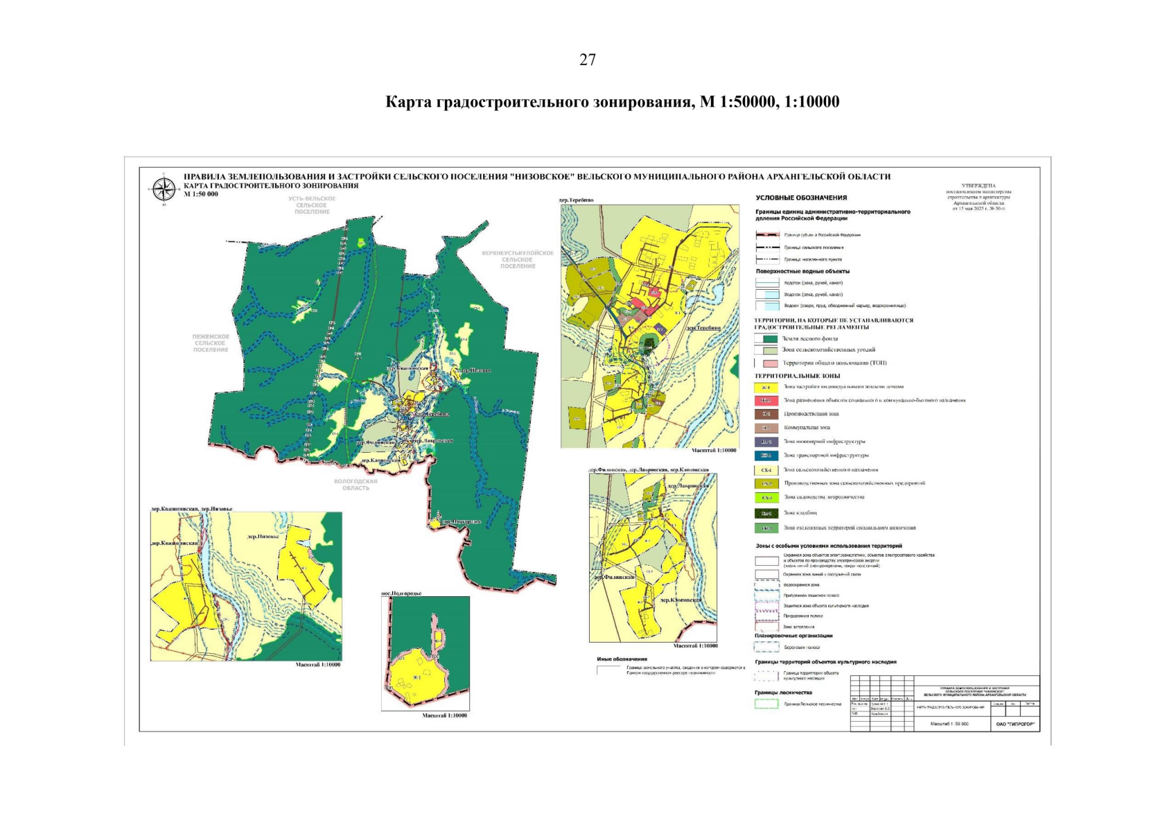
Task: Click the ОАО "ГИПРОГОР" title block cell
Action: pyautogui.click(x=1015, y=724)
